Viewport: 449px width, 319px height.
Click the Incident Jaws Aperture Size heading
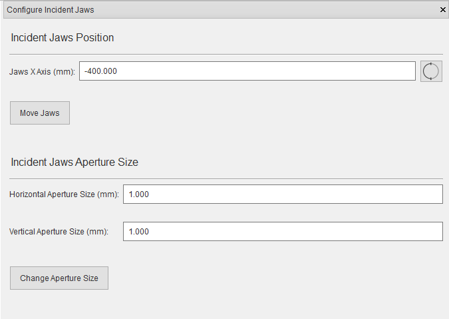(x=75, y=162)
